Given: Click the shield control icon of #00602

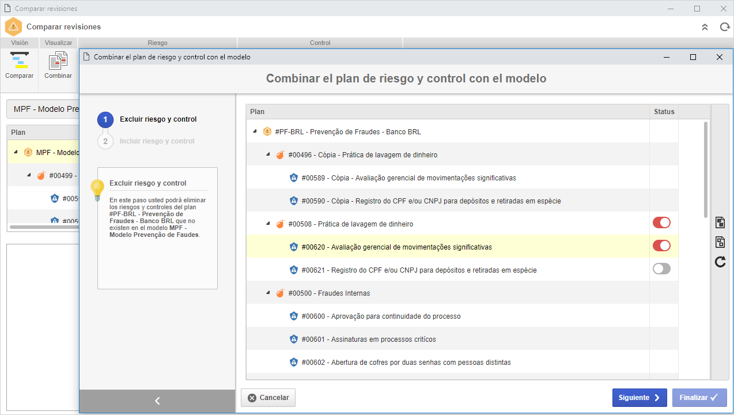Looking at the screenshot, I should click(294, 362).
